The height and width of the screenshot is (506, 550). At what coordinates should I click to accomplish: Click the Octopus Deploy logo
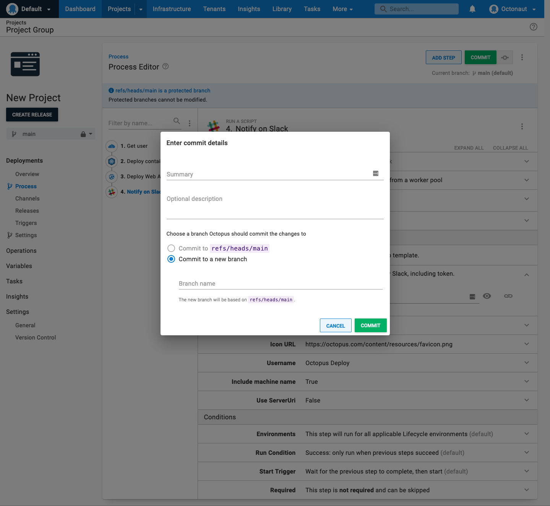12,9
